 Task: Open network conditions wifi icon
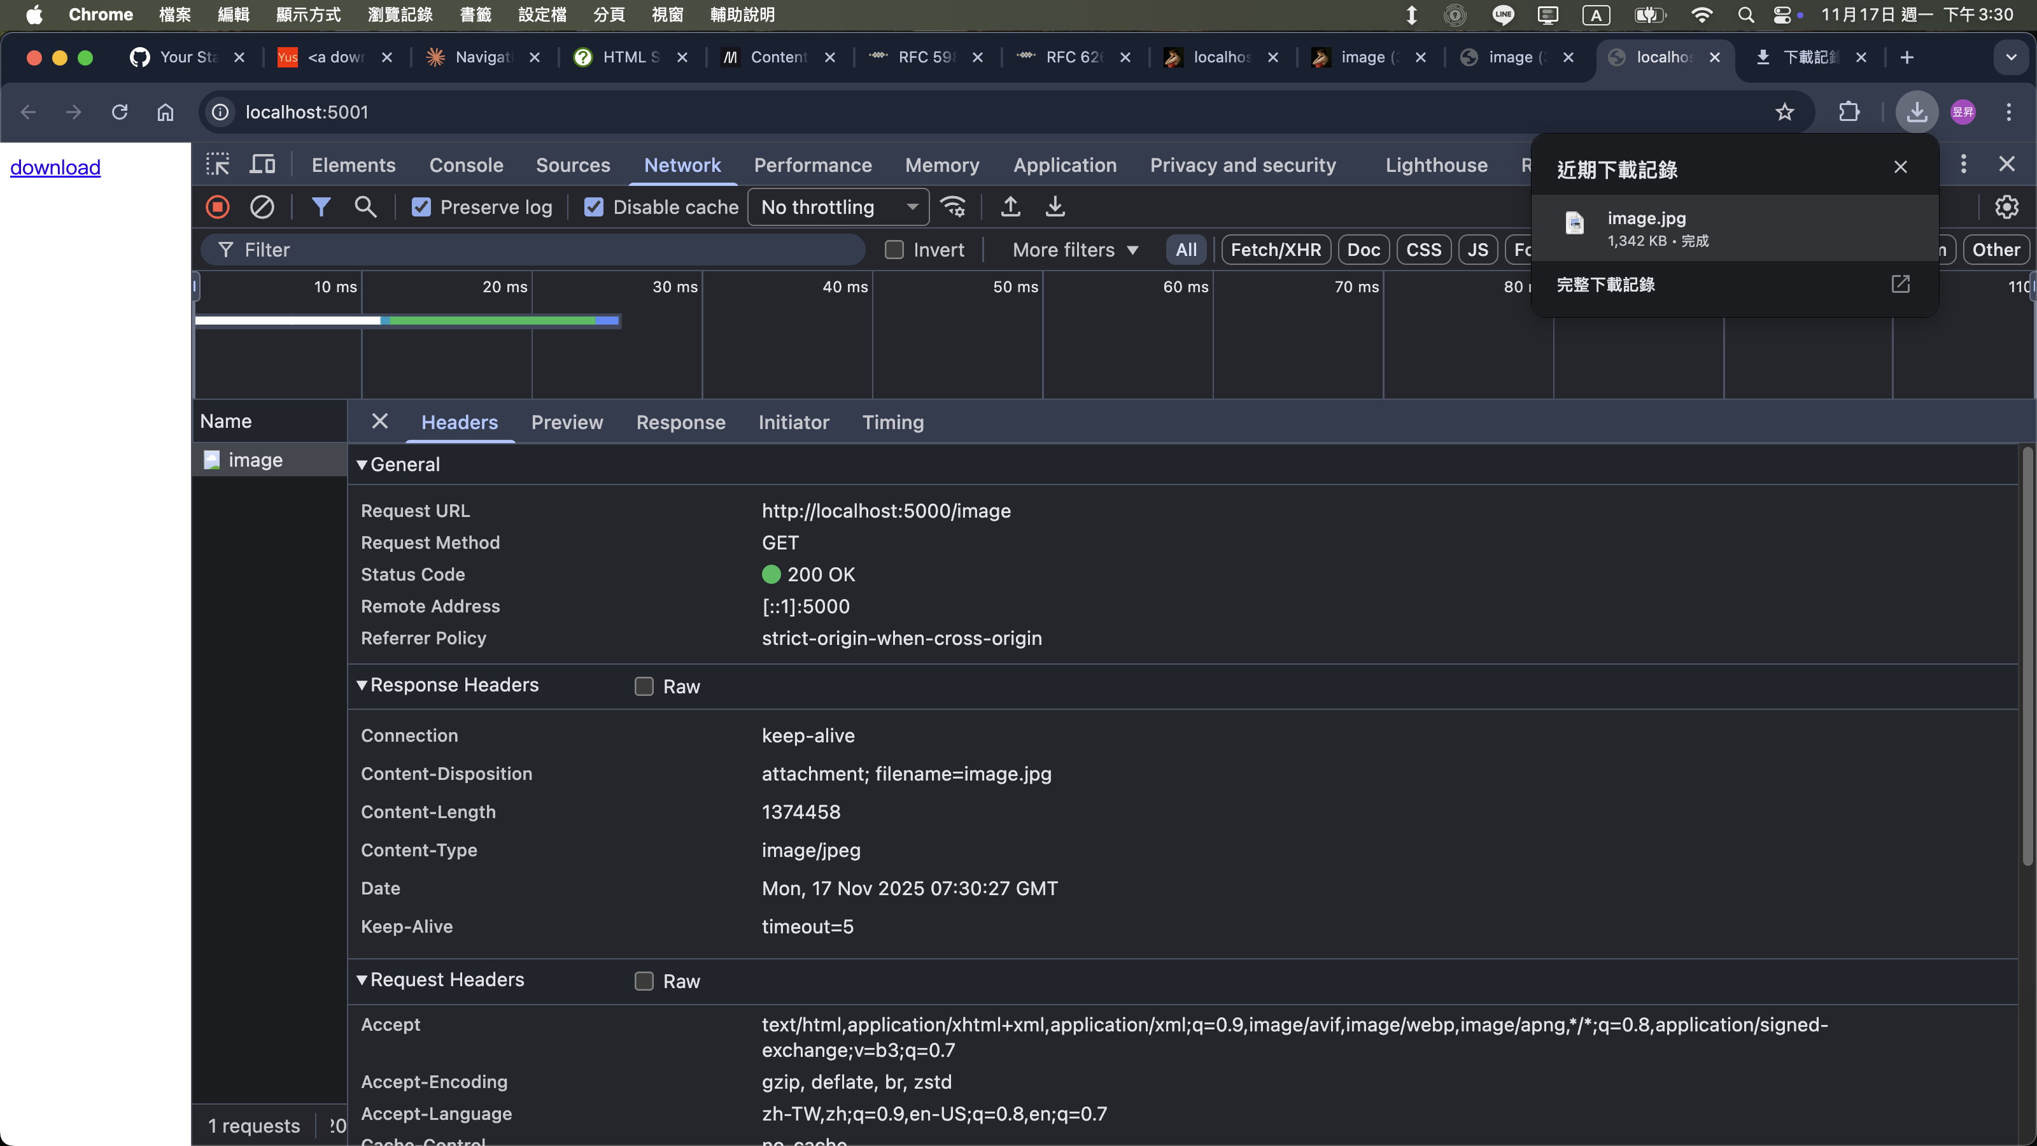coord(953,207)
